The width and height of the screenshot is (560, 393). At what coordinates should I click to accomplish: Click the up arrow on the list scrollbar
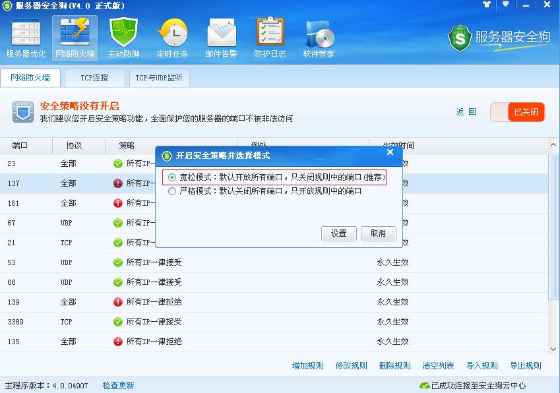tap(554, 144)
